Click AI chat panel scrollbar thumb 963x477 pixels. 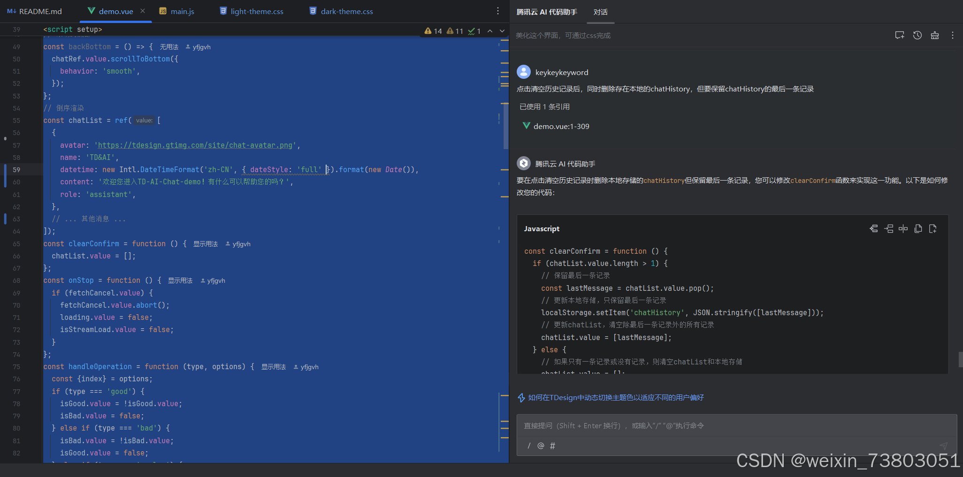point(960,359)
